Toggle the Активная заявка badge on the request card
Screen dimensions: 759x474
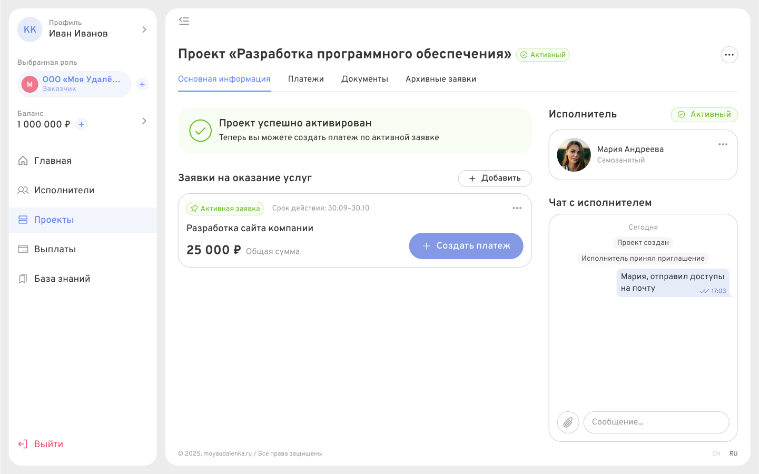coord(225,209)
